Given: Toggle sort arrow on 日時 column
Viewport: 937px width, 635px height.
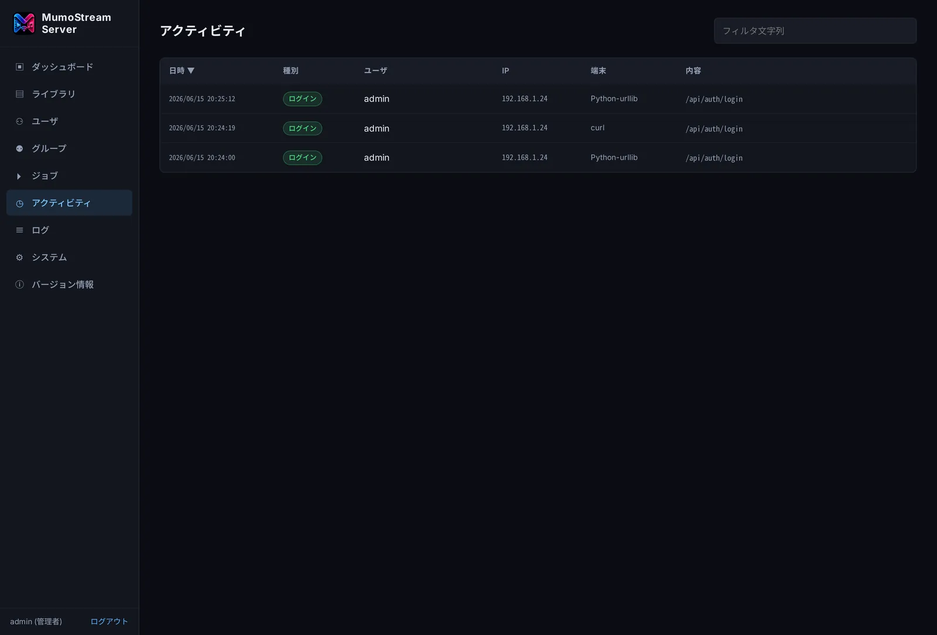Looking at the screenshot, I should pos(191,71).
